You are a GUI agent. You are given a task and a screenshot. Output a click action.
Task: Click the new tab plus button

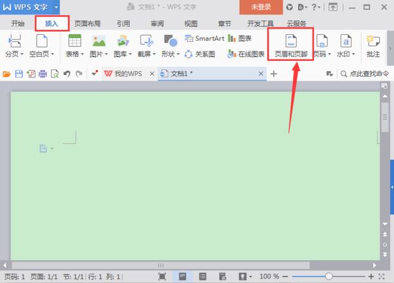point(274,74)
